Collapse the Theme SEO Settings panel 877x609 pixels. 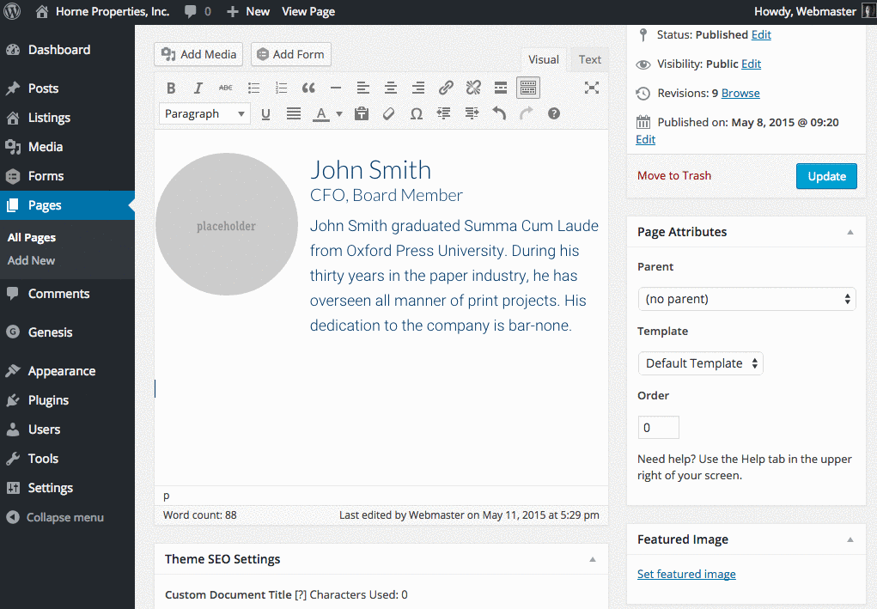(593, 559)
